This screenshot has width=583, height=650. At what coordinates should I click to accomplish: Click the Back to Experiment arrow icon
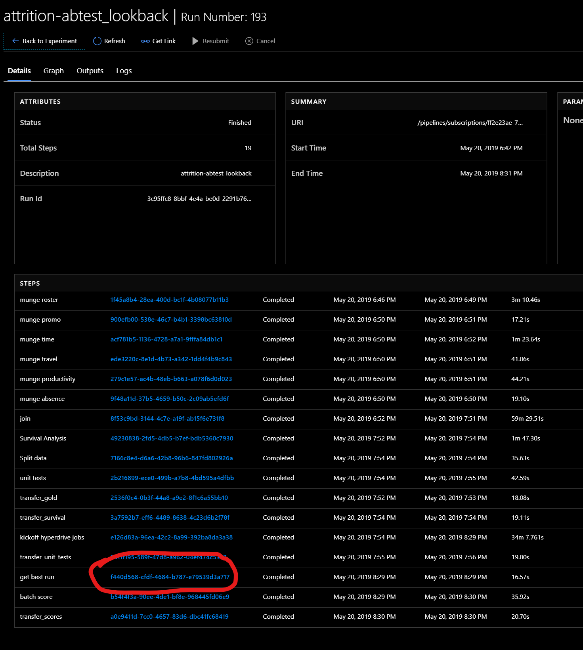[x=15, y=41]
